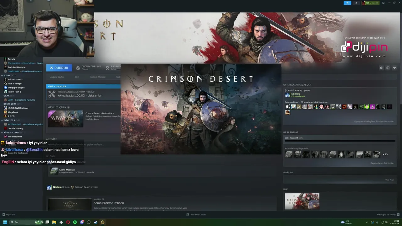This screenshot has height=226, width=402.
Task: Click Noctura's avatar in the activity feed
Action: pyautogui.click(x=49, y=187)
